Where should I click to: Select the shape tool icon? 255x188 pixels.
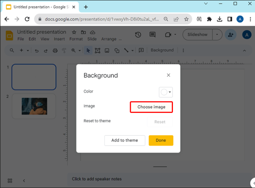(x=117, y=50)
